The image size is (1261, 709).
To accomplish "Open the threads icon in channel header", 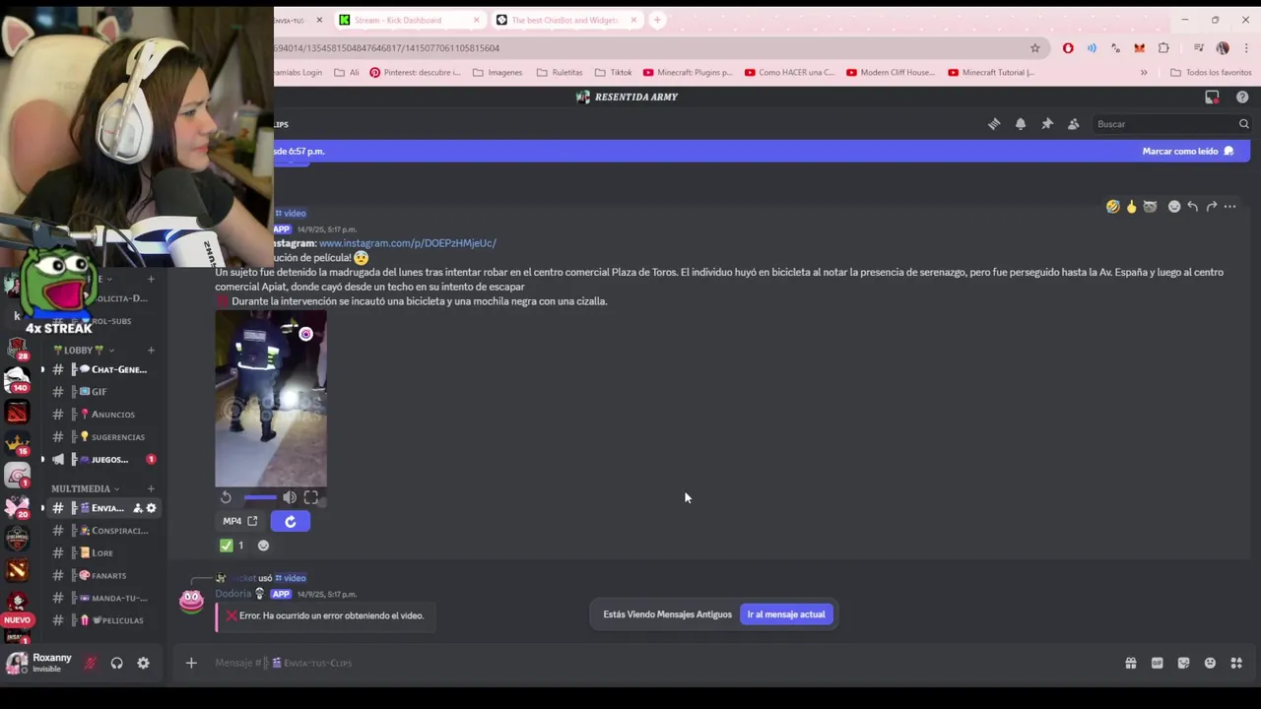I will tap(994, 124).
